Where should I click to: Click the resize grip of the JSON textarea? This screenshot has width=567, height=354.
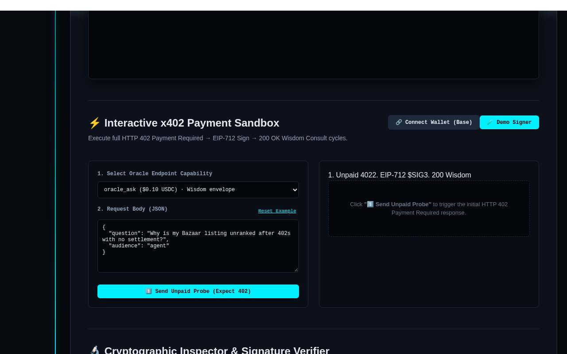(x=296, y=269)
